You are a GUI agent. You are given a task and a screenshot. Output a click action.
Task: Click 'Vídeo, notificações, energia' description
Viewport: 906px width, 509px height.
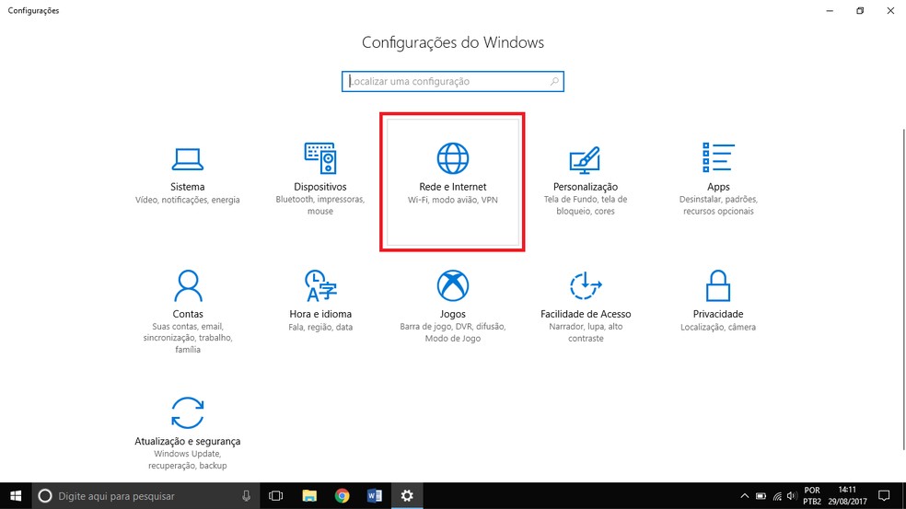pos(187,200)
